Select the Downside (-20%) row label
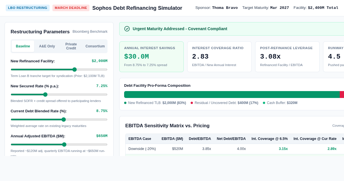Screen dimensions: 344x181 click(142, 149)
